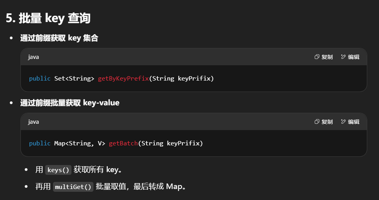Click the getByKeyPrefix method name

(x=123, y=79)
